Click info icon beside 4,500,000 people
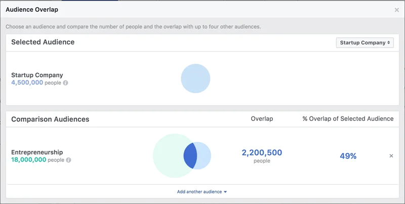Screen dimensions: 405x204 (x=66, y=83)
